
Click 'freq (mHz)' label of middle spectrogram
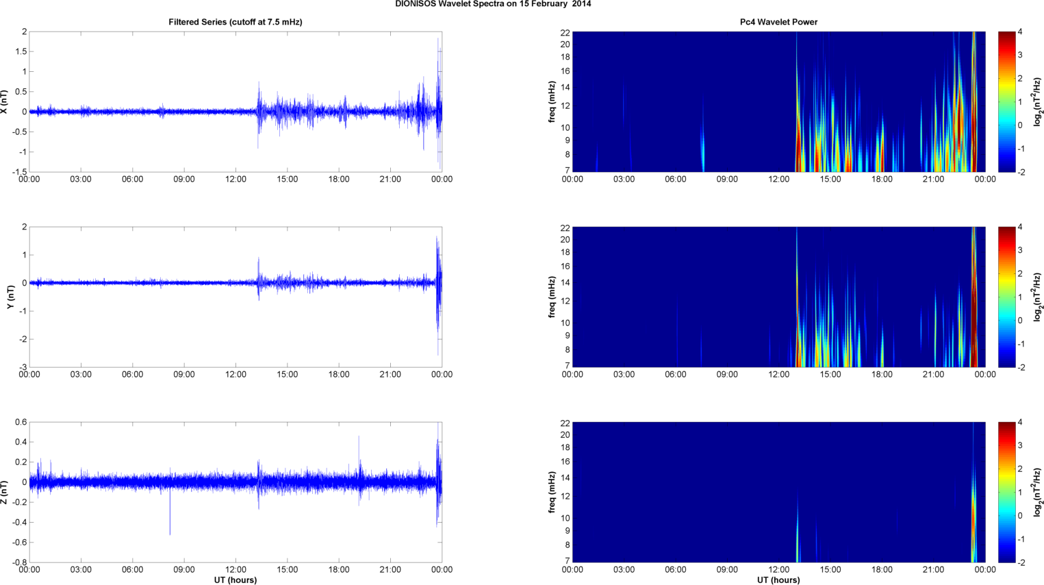point(551,297)
